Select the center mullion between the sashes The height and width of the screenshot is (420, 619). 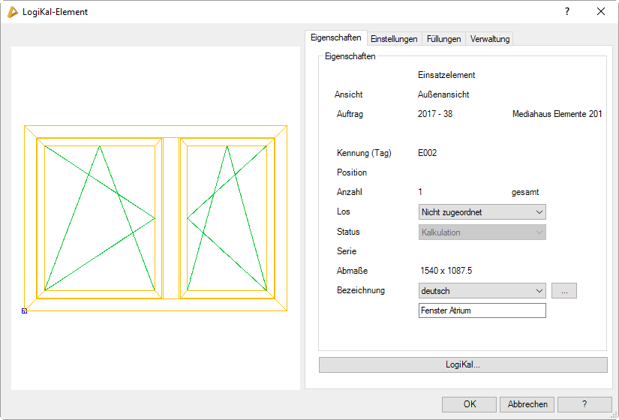171,218
